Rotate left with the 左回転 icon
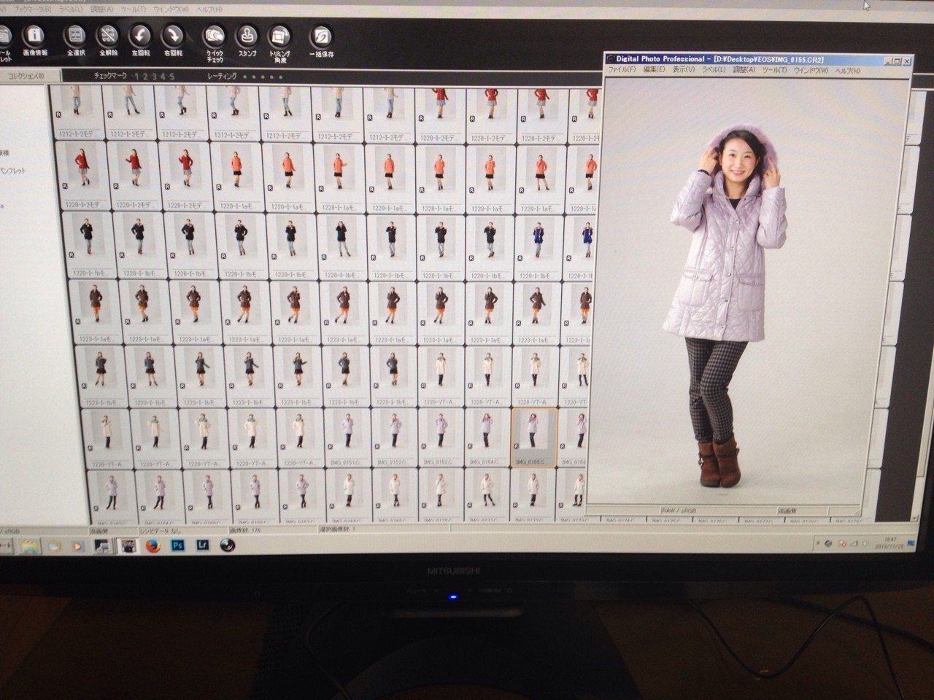Viewport: 934px width, 700px height. (141, 41)
